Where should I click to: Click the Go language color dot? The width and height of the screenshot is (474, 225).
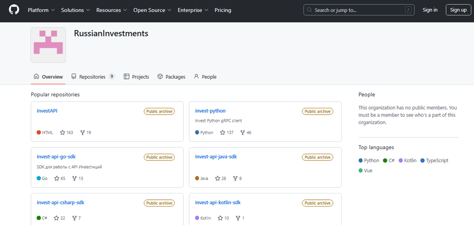(39, 178)
